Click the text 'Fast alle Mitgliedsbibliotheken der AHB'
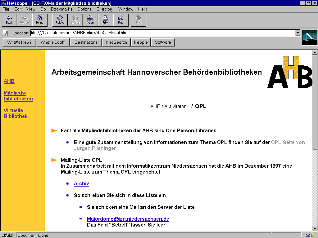The height and width of the screenshot is (238, 318). (107, 131)
